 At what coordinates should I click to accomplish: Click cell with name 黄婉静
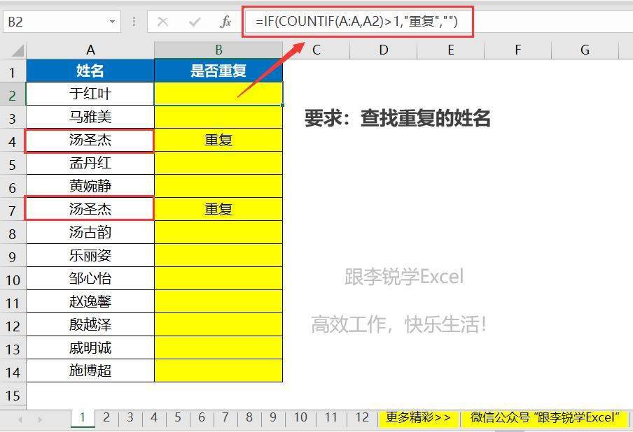pos(90,186)
